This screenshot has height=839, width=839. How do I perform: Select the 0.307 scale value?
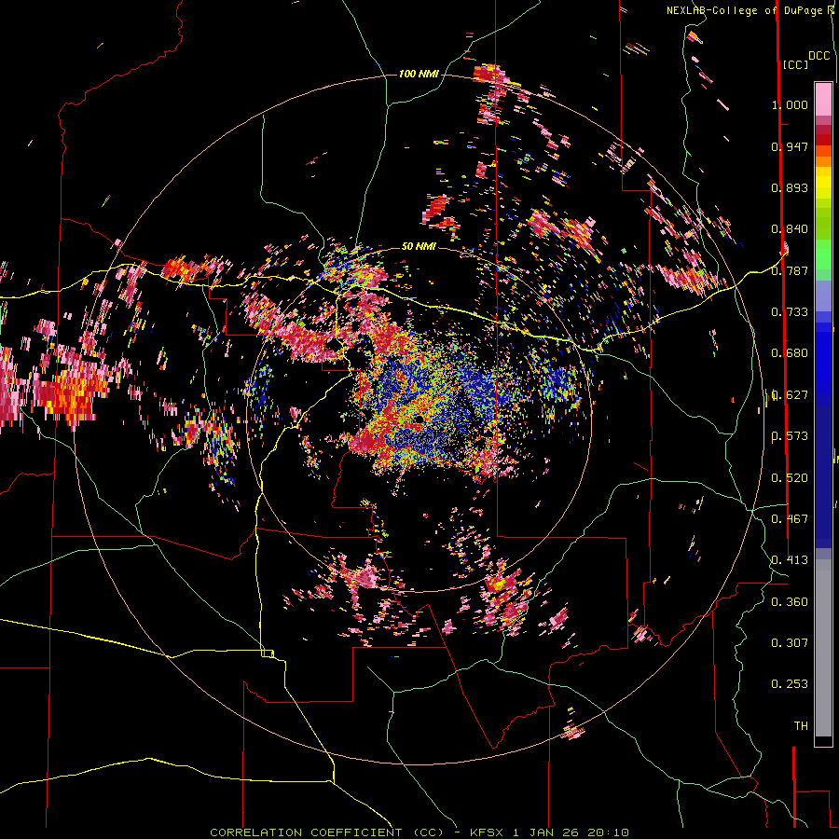coord(790,643)
